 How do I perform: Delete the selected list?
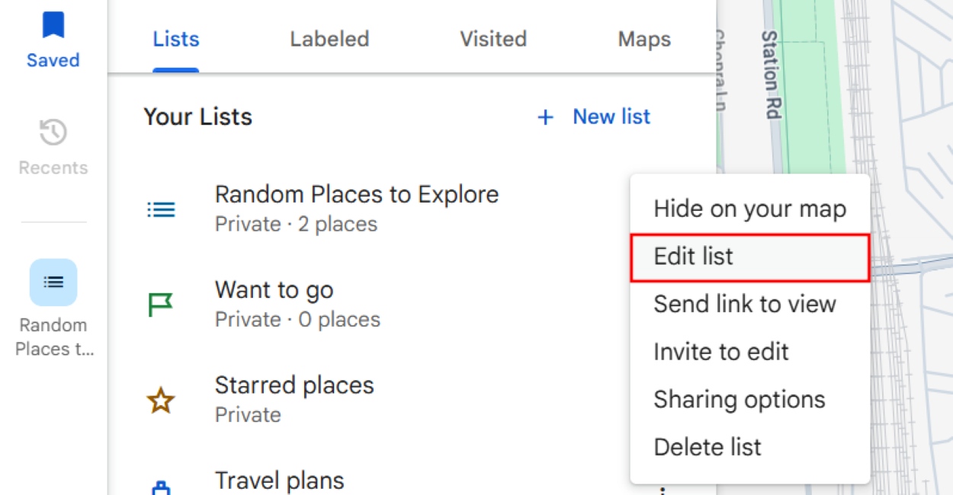[708, 447]
